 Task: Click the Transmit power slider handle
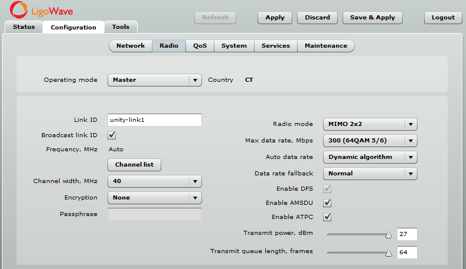point(389,235)
